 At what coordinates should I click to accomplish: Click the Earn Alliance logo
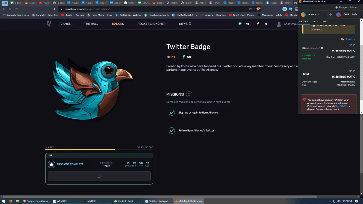coord(49,24)
